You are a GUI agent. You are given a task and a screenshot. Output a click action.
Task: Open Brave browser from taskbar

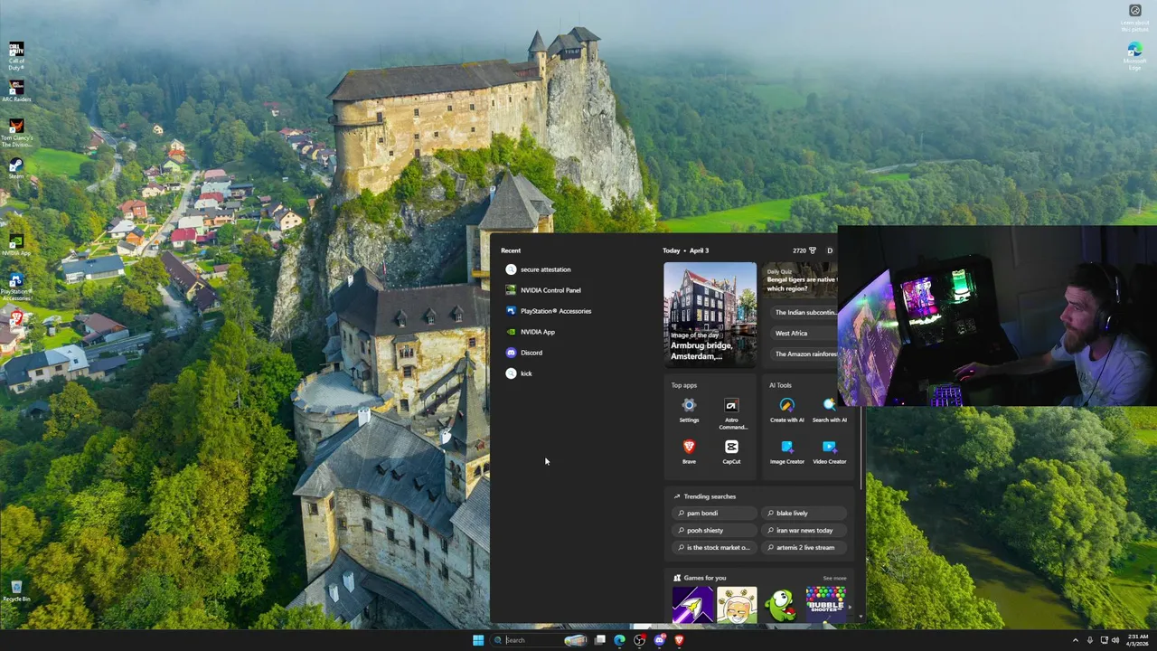pyautogui.click(x=679, y=640)
